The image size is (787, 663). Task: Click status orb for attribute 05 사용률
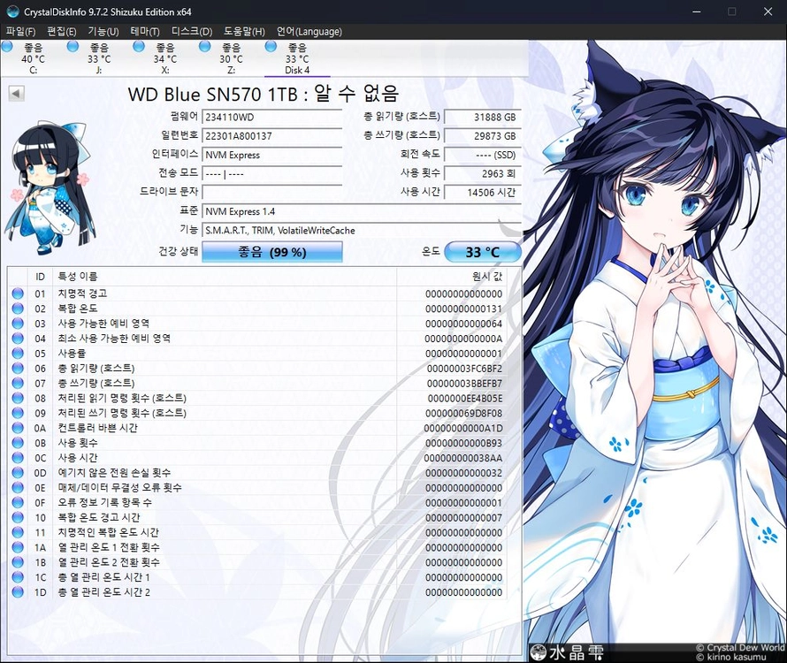coord(18,354)
